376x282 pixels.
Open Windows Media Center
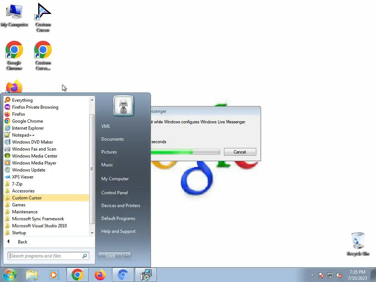click(47, 156)
